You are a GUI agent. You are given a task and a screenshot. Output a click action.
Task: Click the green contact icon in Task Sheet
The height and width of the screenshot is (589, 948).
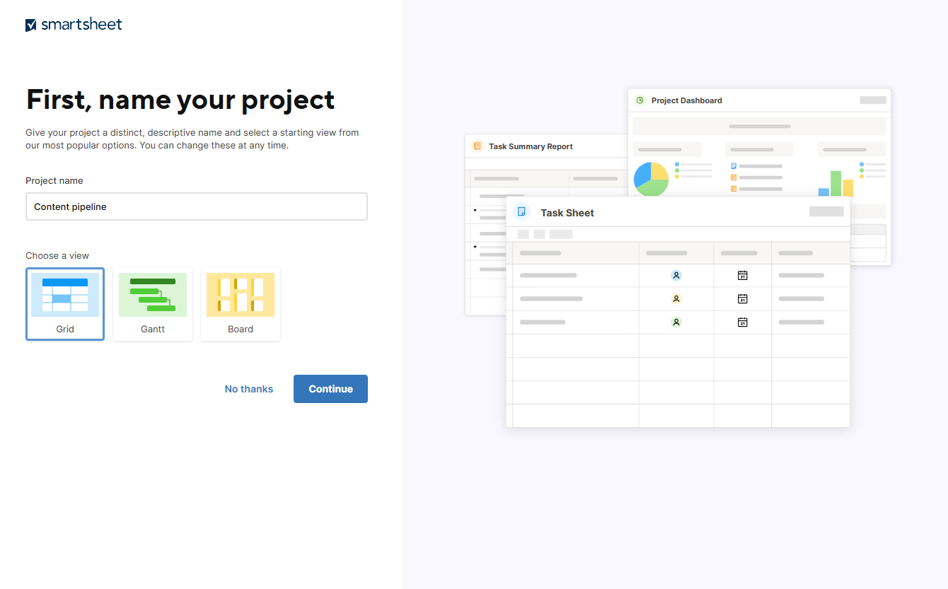click(676, 322)
